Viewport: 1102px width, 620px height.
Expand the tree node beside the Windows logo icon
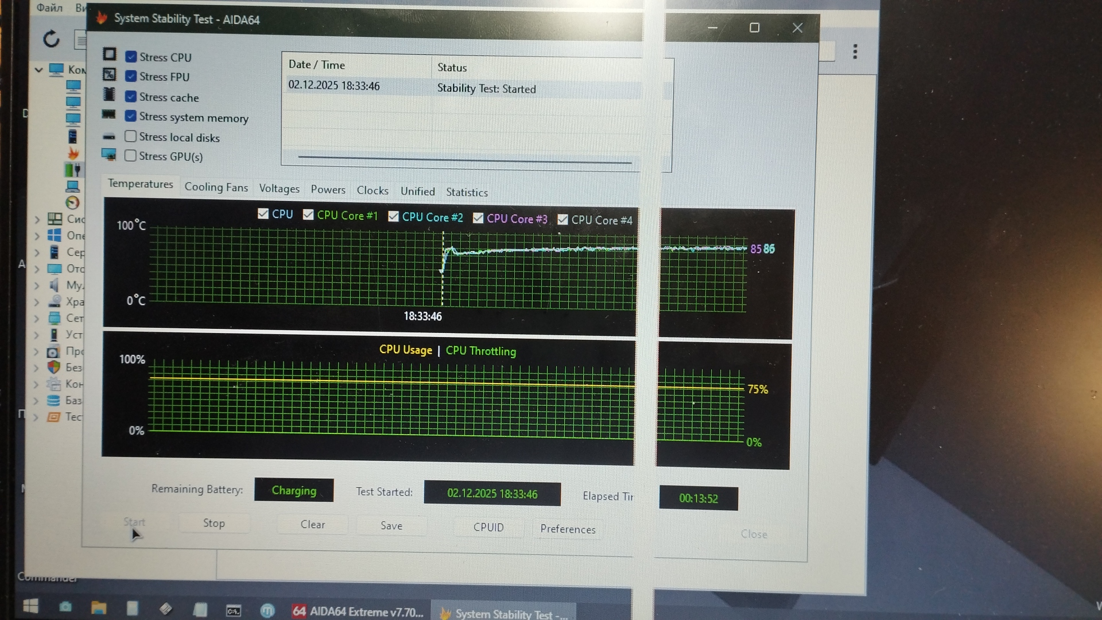(x=37, y=235)
